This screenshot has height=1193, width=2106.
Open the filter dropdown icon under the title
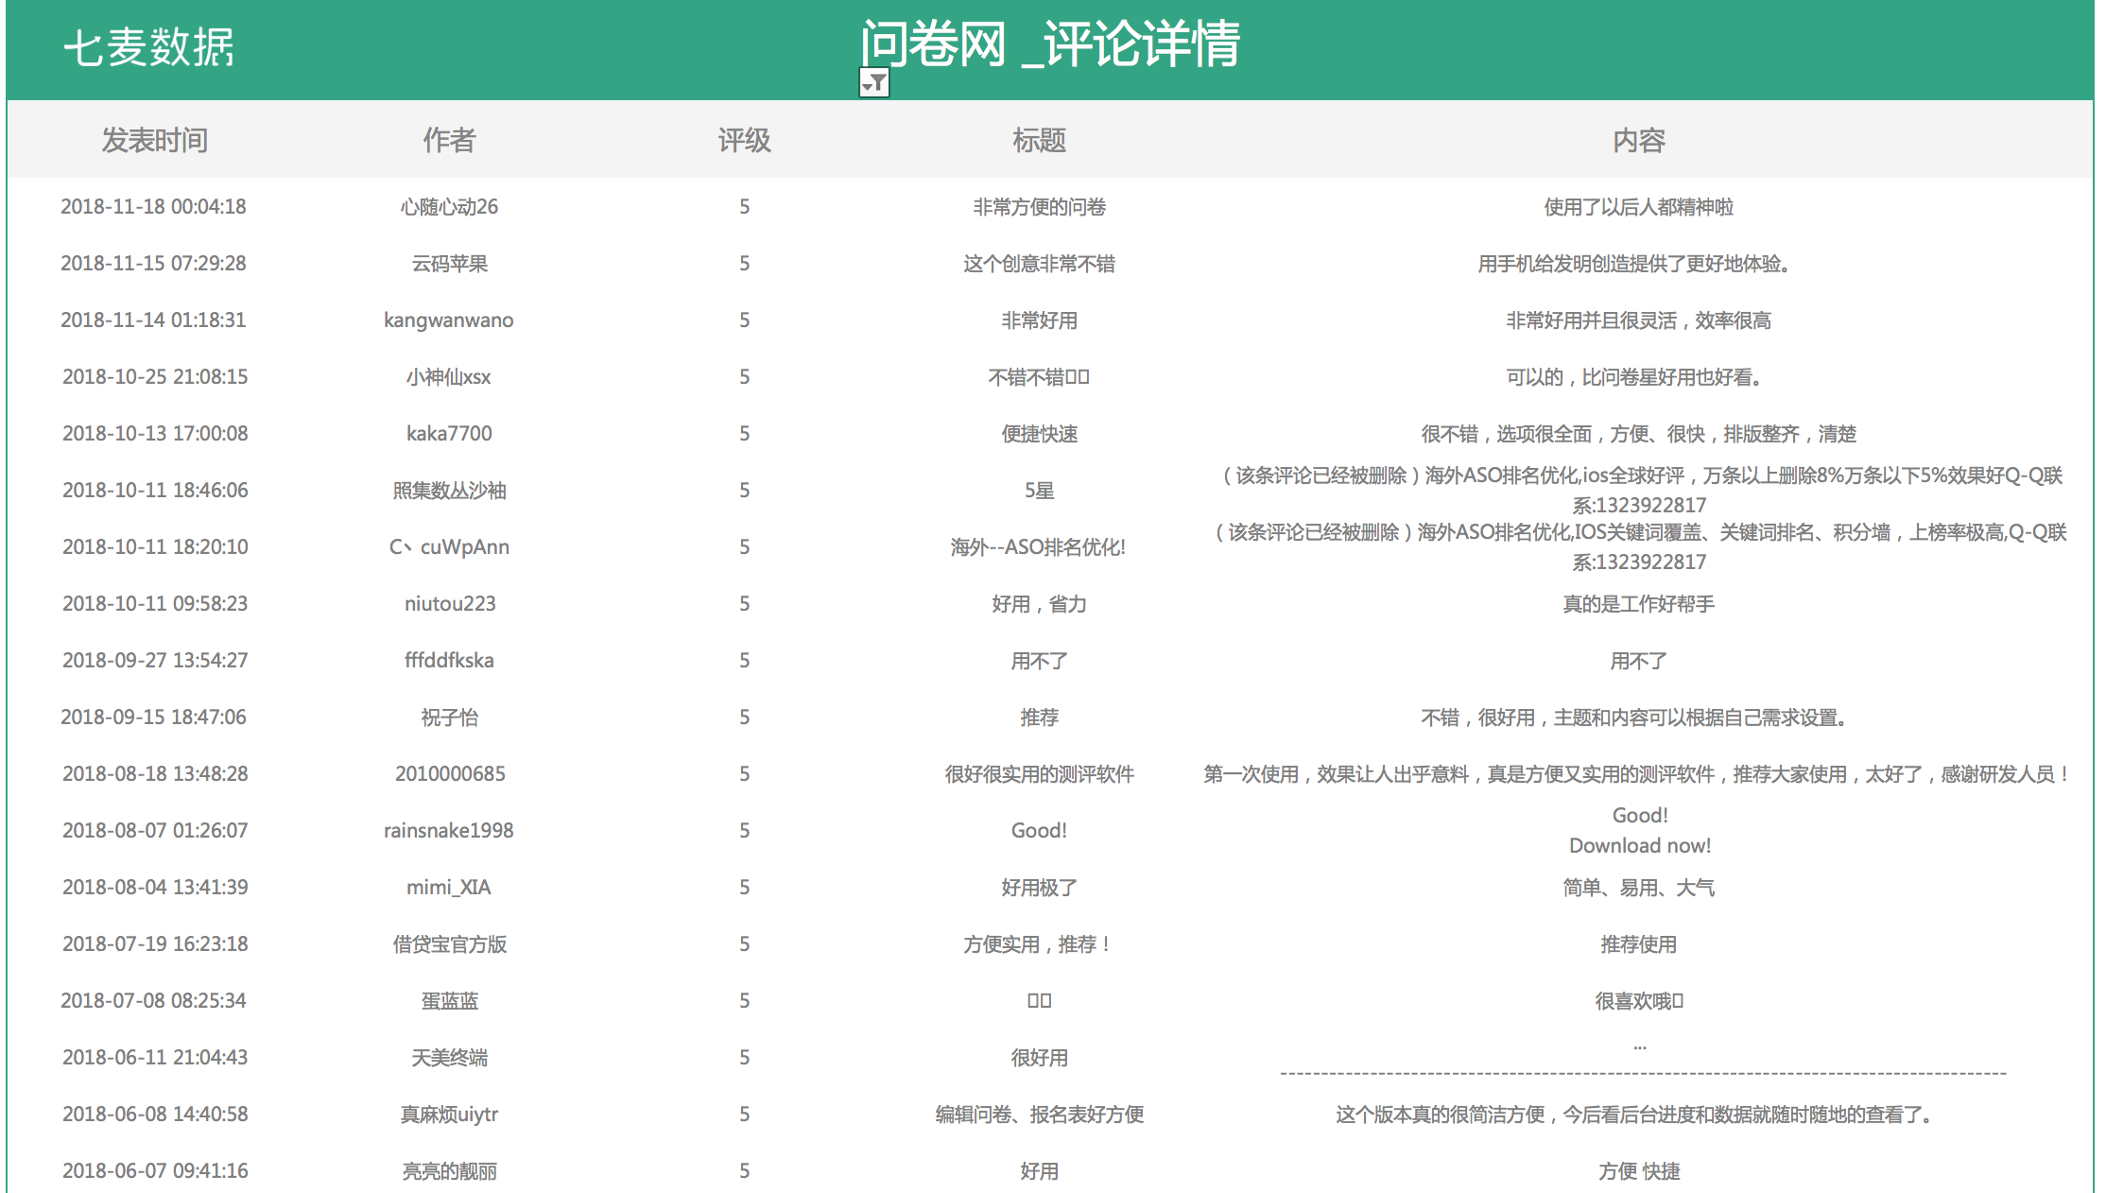pyautogui.click(x=873, y=83)
